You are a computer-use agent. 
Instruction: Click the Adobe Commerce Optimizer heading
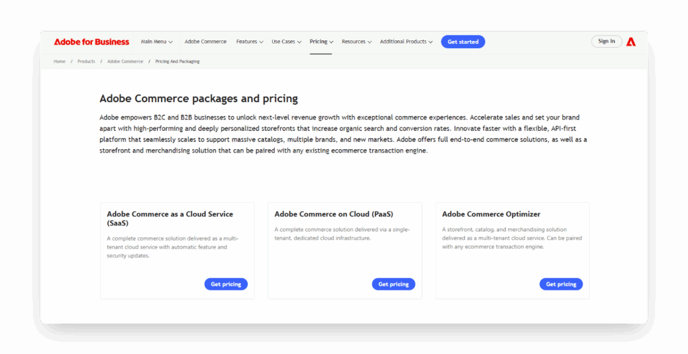[491, 214]
